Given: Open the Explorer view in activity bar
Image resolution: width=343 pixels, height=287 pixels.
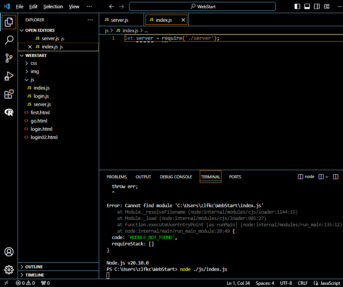Looking at the screenshot, I should click(9, 22).
